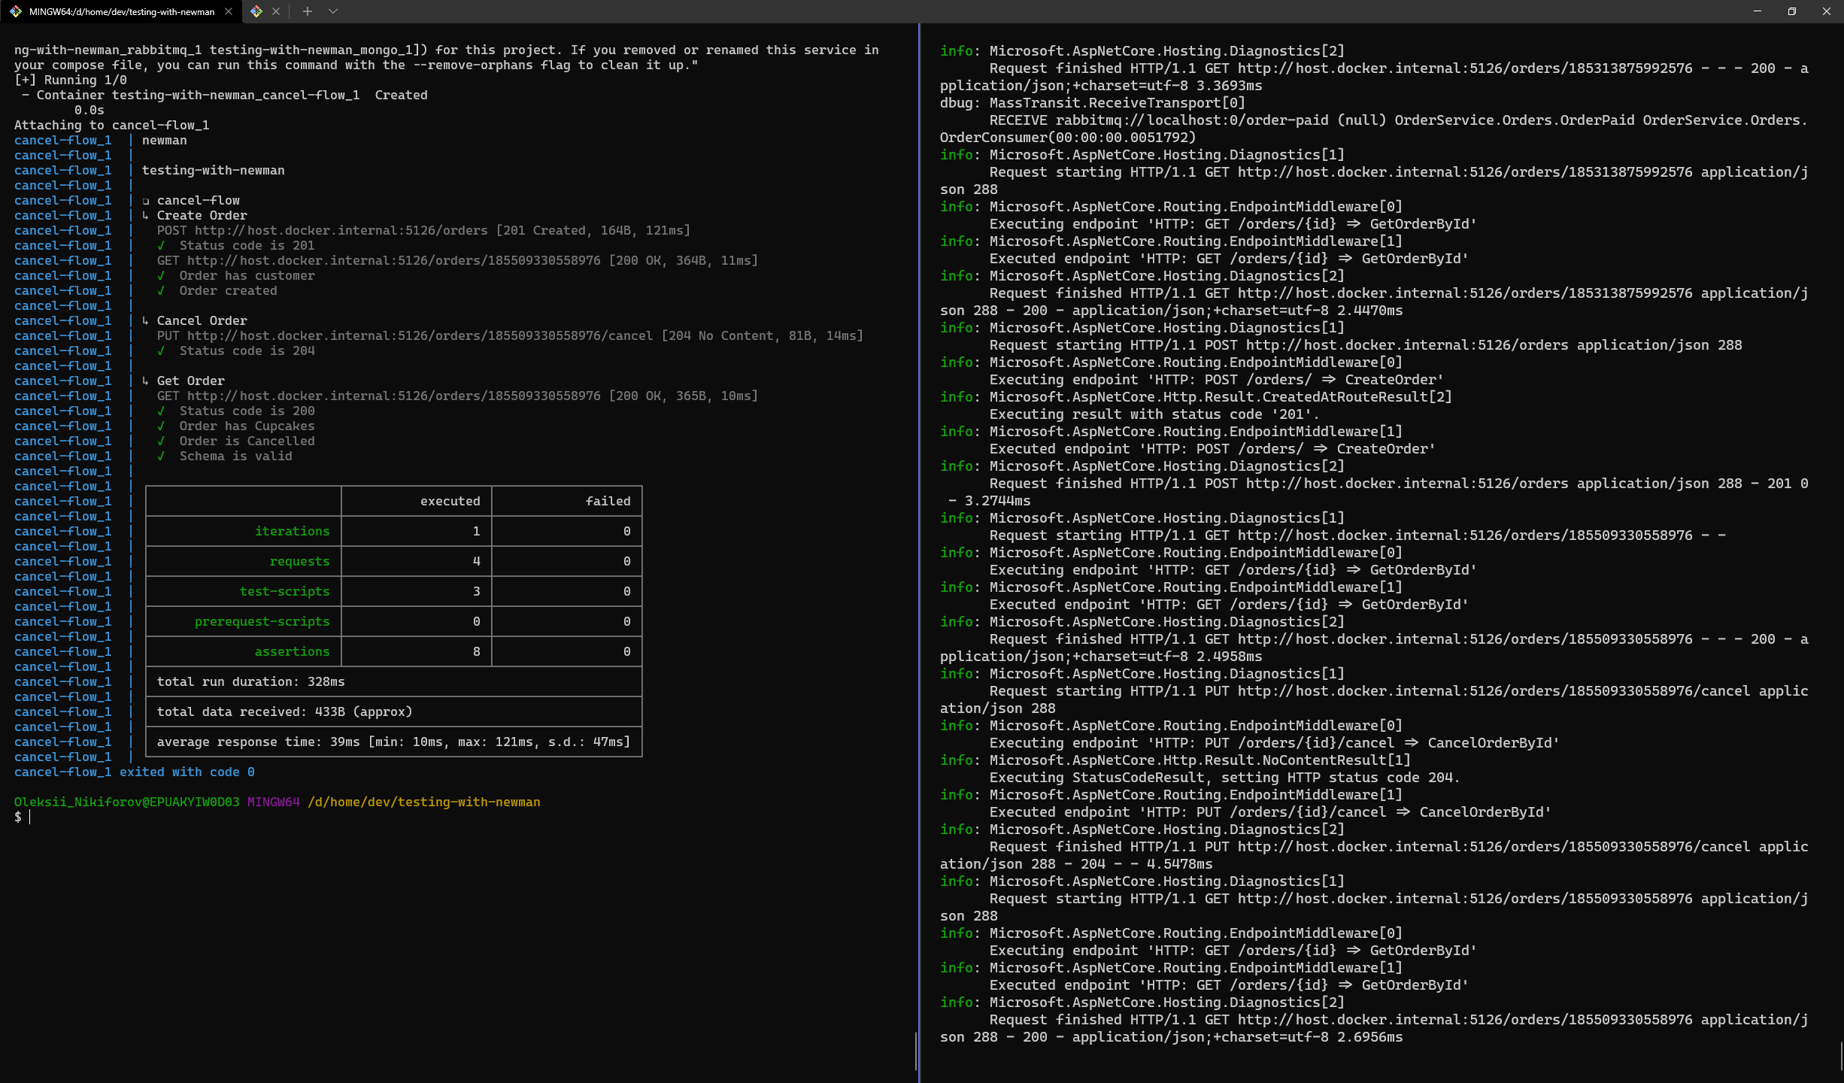This screenshot has width=1844, height=1083.
Task: Click 'testing-with-newman' collection name
Action: 213,170
